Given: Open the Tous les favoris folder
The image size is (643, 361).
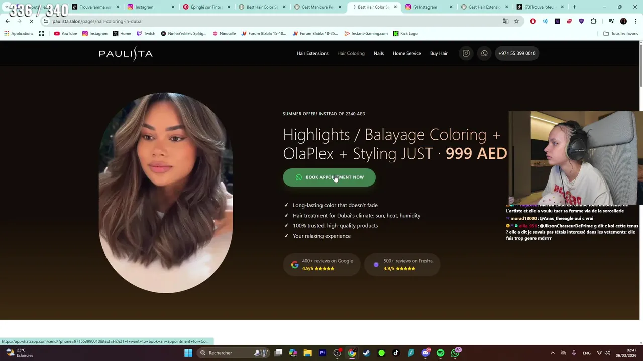Looking at the screenshot, I should click(621, 34).
